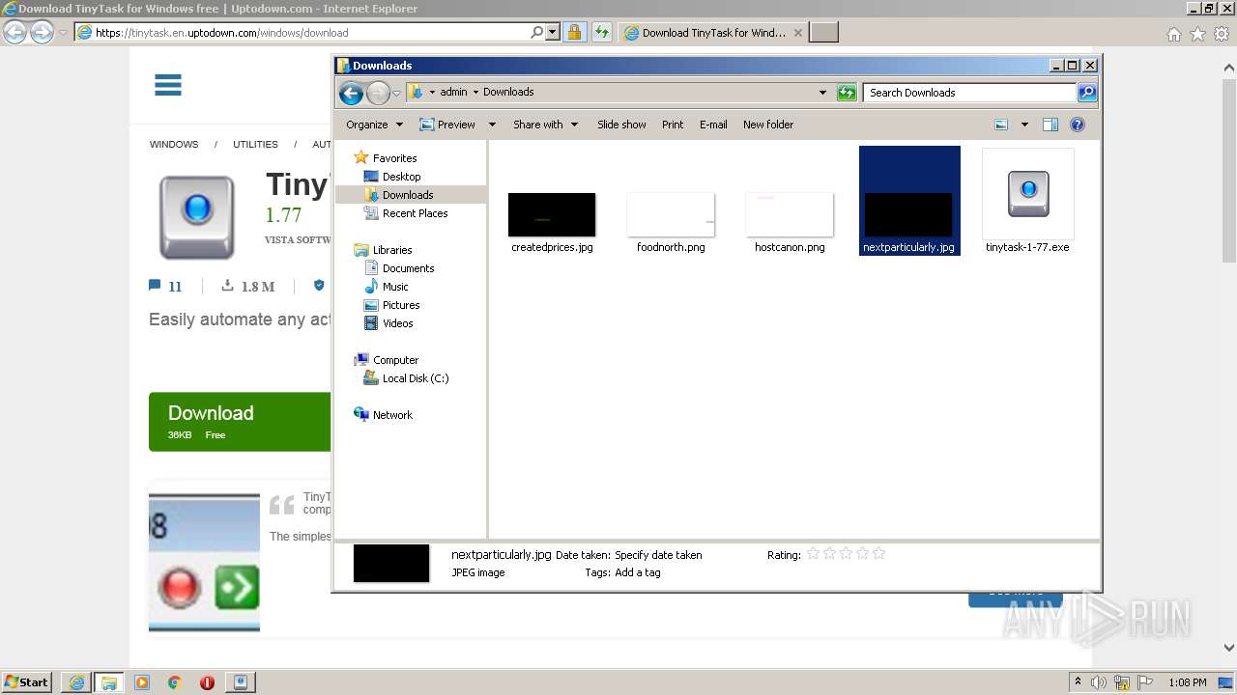1237x695 pixels.
Task: Open Music library
Action: point(395,287)
